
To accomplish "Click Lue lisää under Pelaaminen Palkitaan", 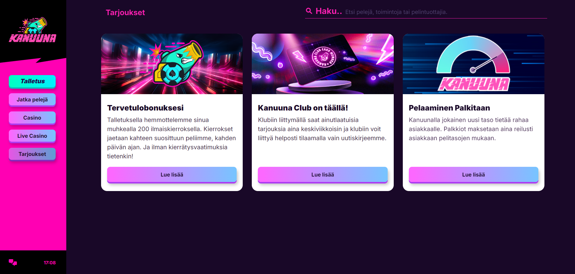I will [x=474, y=175].
